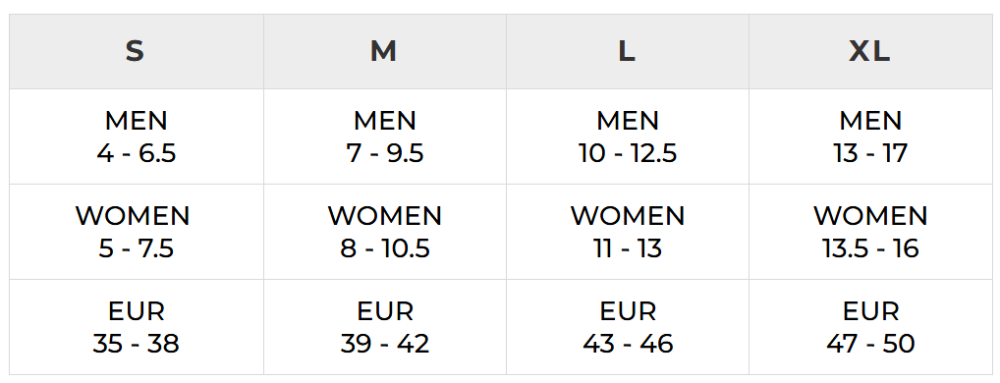The image size is (1000, 383).
Task: Select the MEN 7 - 9.5 cell
Action: [384, 137]
